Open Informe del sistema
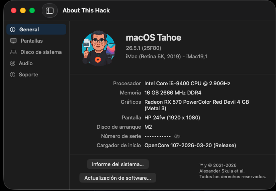The height and width of the screenshot is (191, 276). [118, 164]
